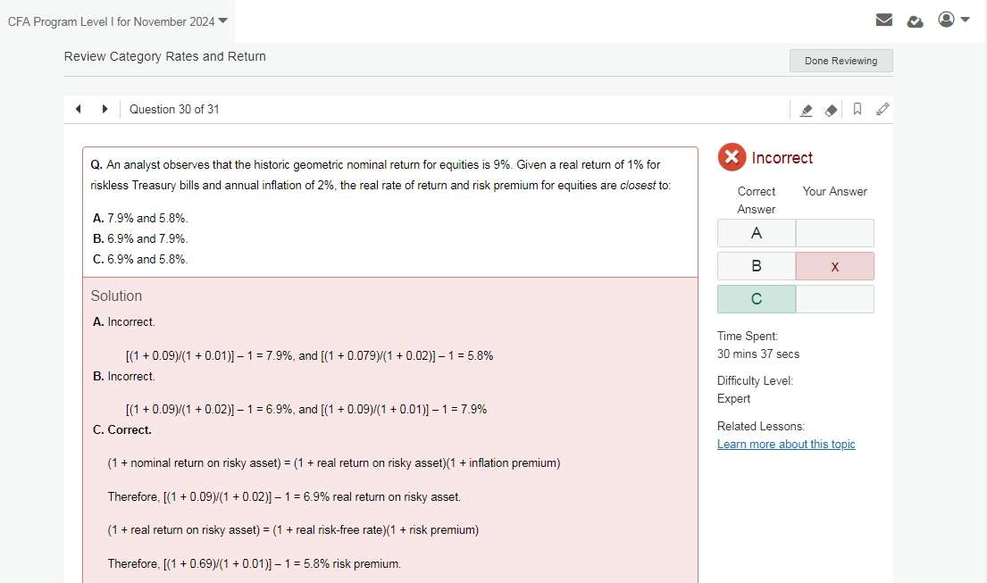Open the Learn more about this topic link
The width and height of the screenshot is (987, 583).
pyautogui.click(x=786, y=445)
